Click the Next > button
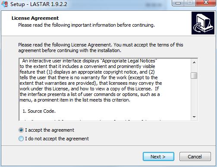The image size is (217, 167). (x=158, y=157)
